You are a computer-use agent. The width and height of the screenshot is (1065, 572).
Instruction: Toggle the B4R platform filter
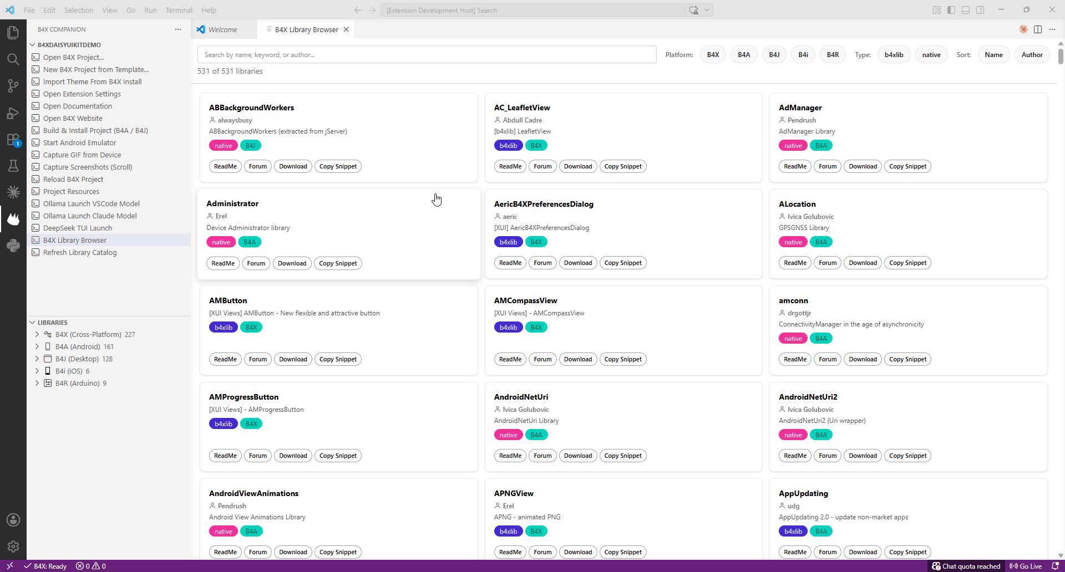tap(833, 55)
